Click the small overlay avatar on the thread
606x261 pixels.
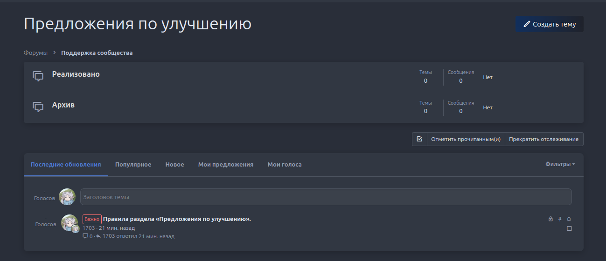coord(75,229)
